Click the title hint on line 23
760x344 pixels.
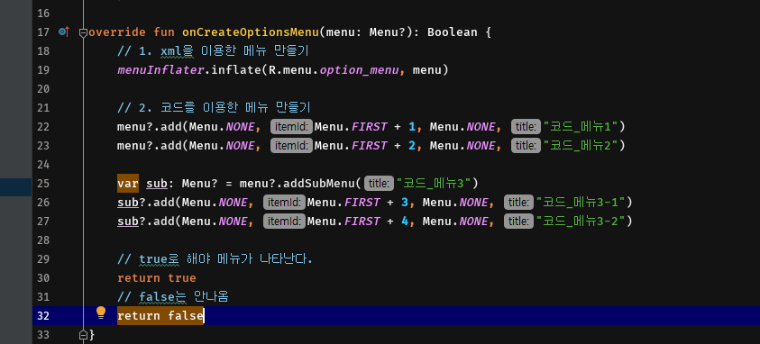tap(526, 146)
